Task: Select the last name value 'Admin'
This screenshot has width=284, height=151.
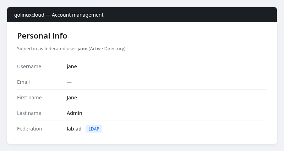Action: tap(75, 113)
